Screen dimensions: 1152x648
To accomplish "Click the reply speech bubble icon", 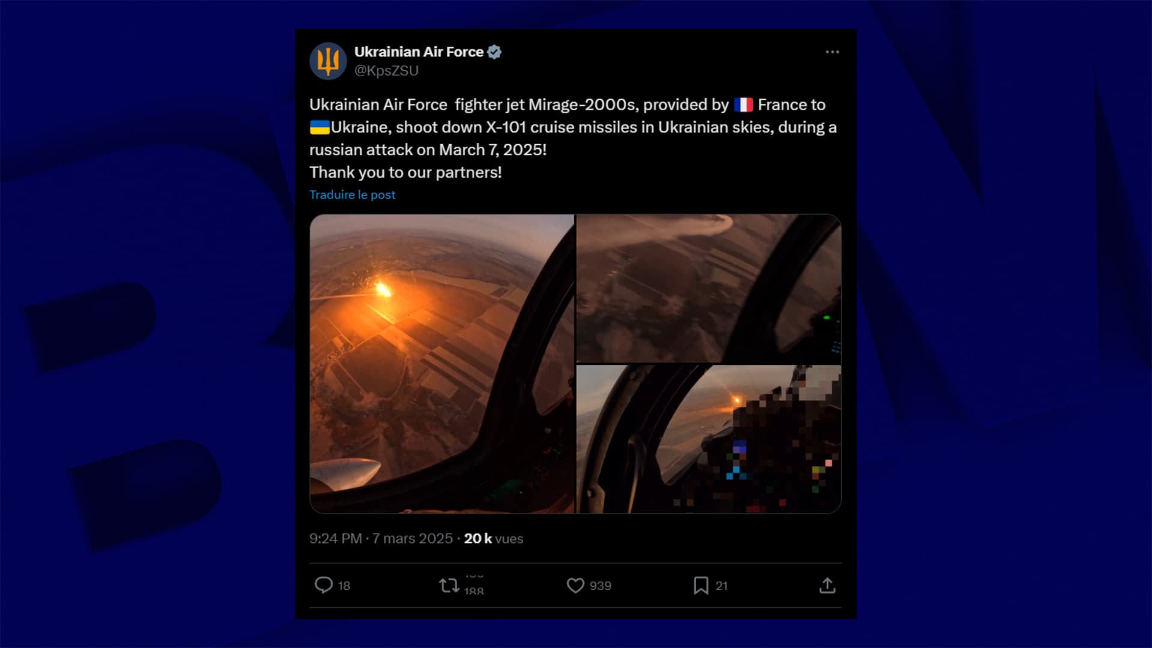I will click(323, 585).
